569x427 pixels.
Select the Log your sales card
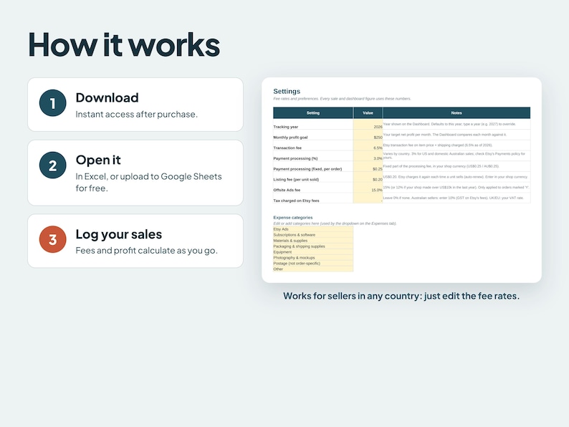(135, 241)
